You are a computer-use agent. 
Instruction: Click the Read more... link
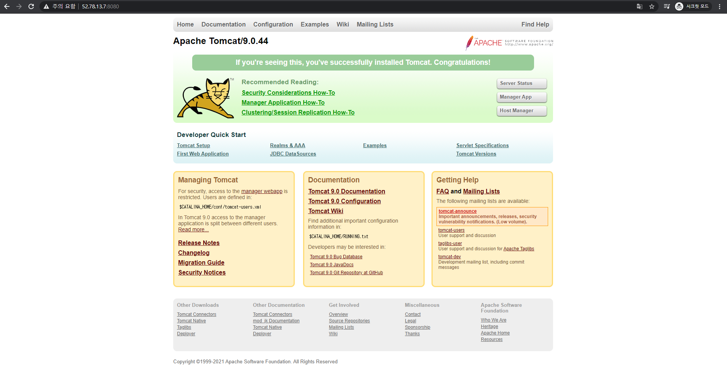tap(193, 229)
